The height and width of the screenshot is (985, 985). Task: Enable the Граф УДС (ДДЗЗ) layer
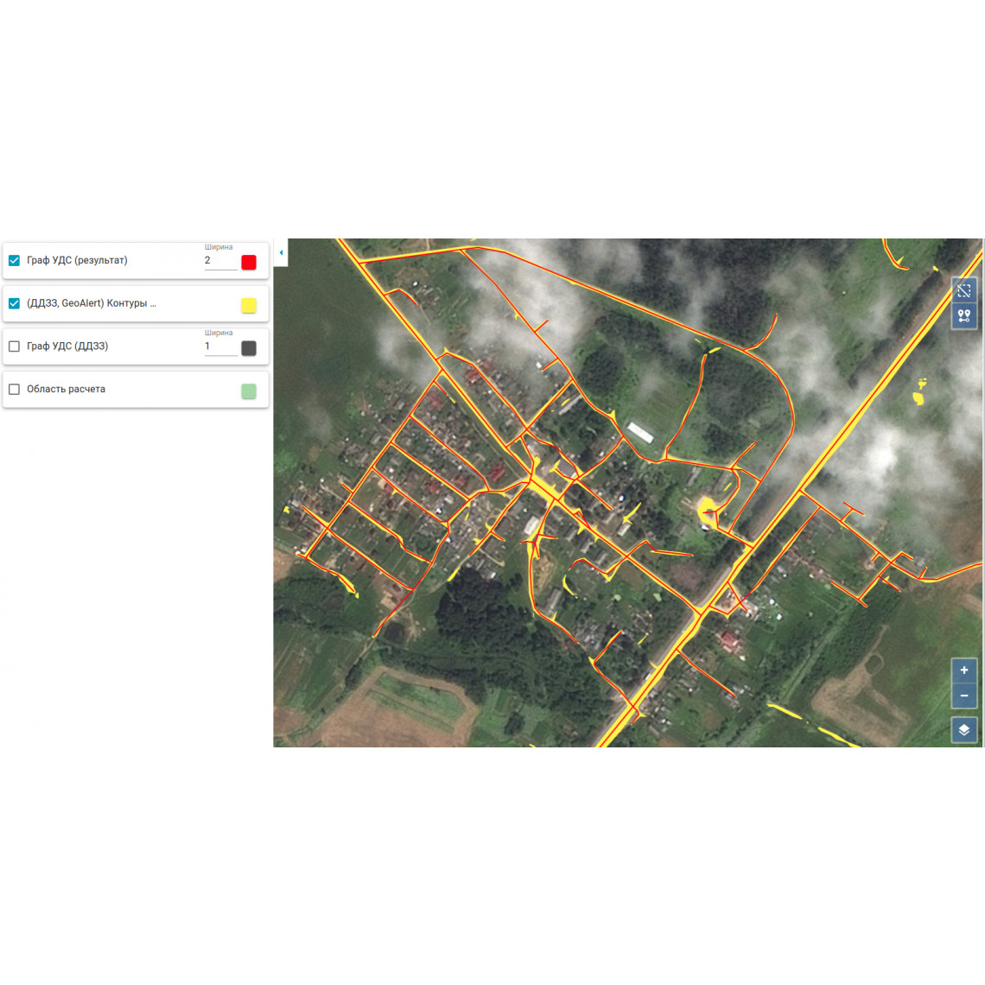tap(14, 346)
